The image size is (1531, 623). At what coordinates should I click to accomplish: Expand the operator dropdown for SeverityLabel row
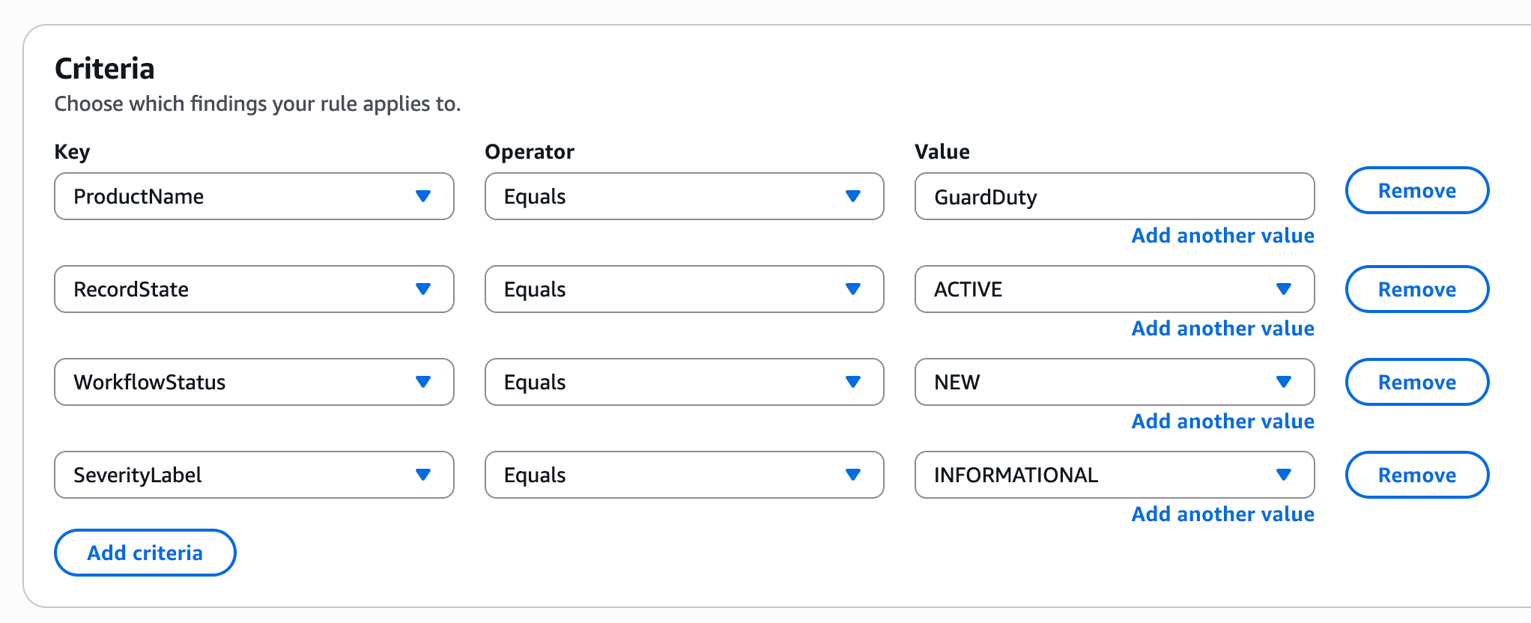tap(684, 475)
